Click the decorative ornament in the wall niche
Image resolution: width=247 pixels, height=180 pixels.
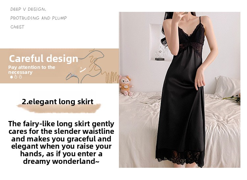click(x=160, y=54)
